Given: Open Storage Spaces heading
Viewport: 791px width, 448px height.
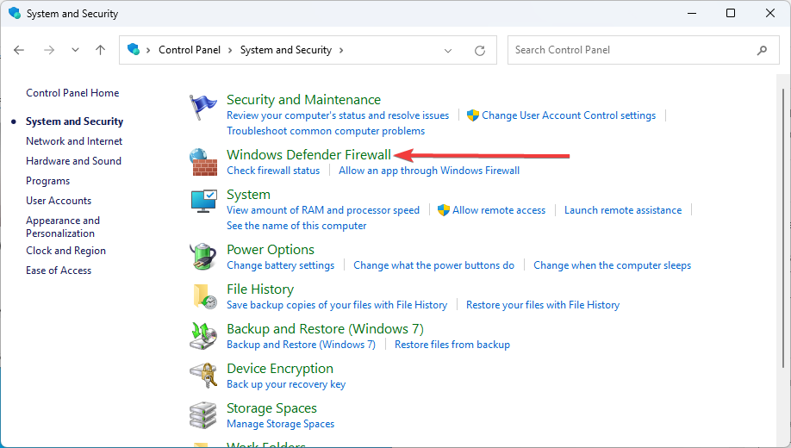Looking at the screenshot, I should coord(272,408).
